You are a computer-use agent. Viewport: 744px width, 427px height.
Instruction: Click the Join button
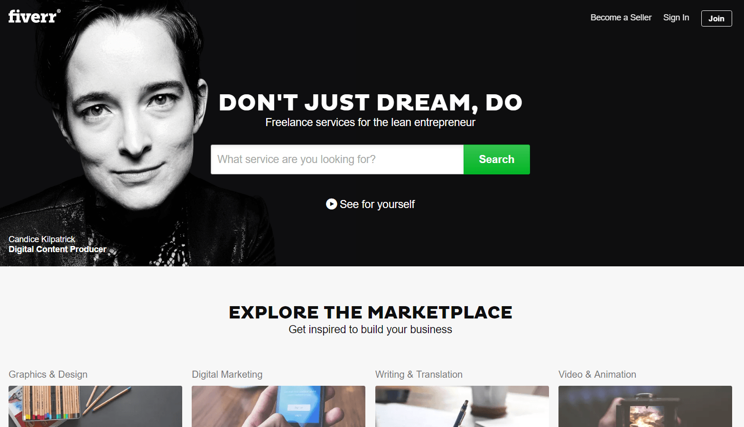pyautogui.click(x=716, y=18)
